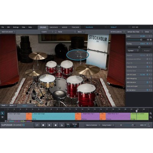Open the All Articulations dropdown
This screenshot has width=153, height=153.
(x=117, y=32)
